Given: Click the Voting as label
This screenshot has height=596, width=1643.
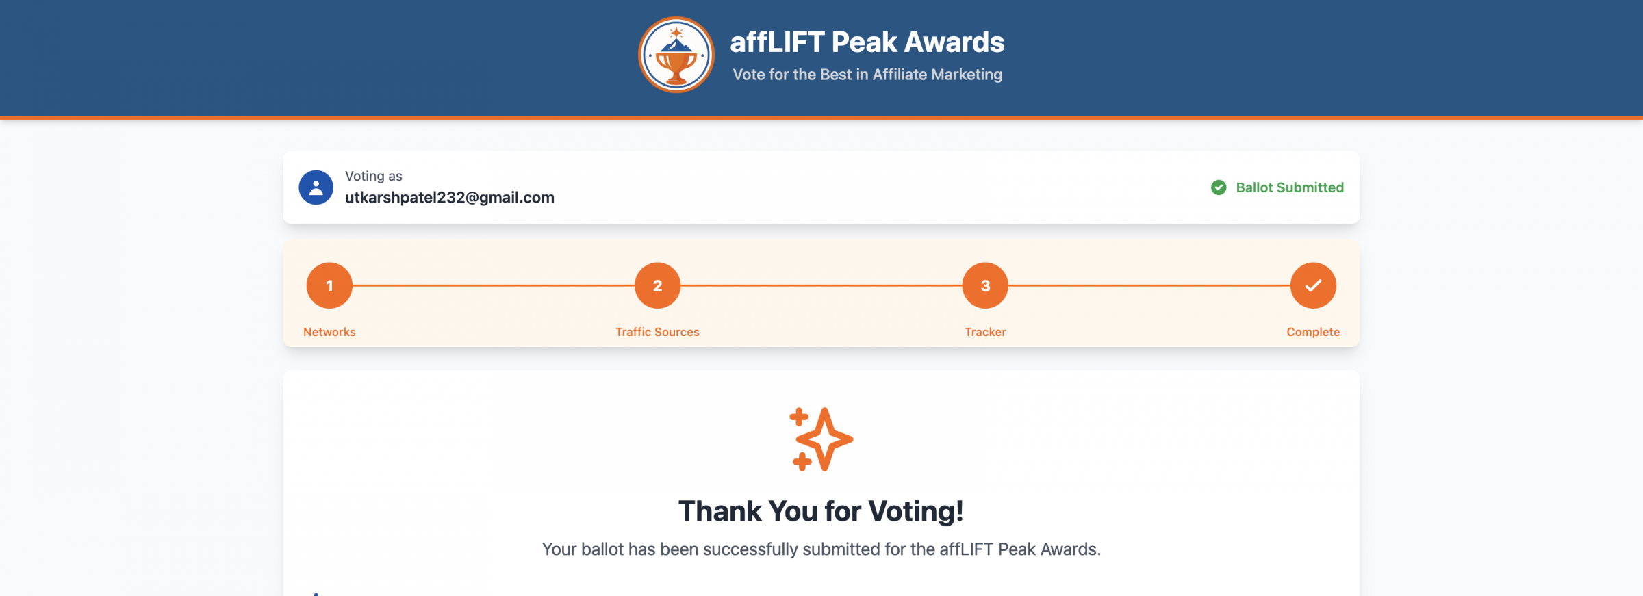Looking at the screenshot, I should tap(373, 176).
